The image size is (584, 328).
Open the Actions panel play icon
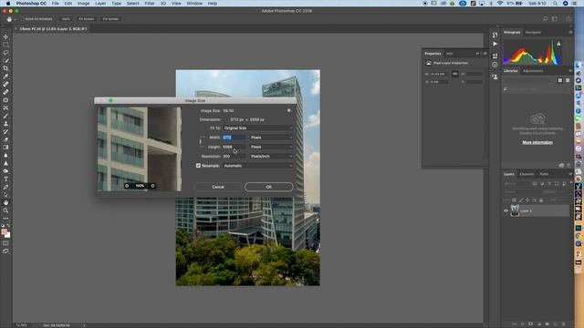coord(495,44)
